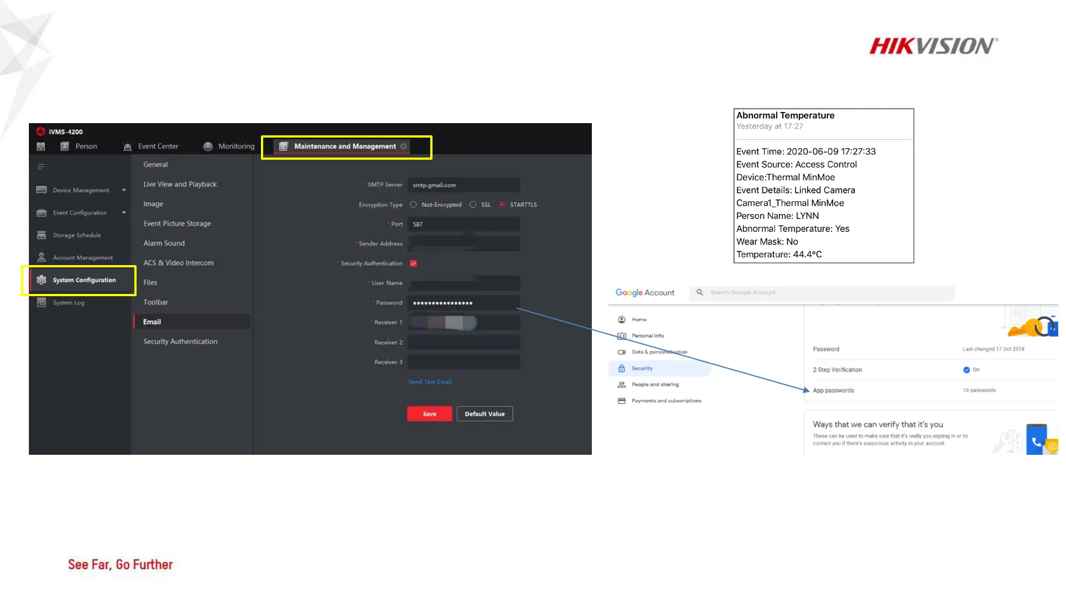Click the Google Home icon
Image resolution: width=1066 pixels, height=599 pixels.
622,319
